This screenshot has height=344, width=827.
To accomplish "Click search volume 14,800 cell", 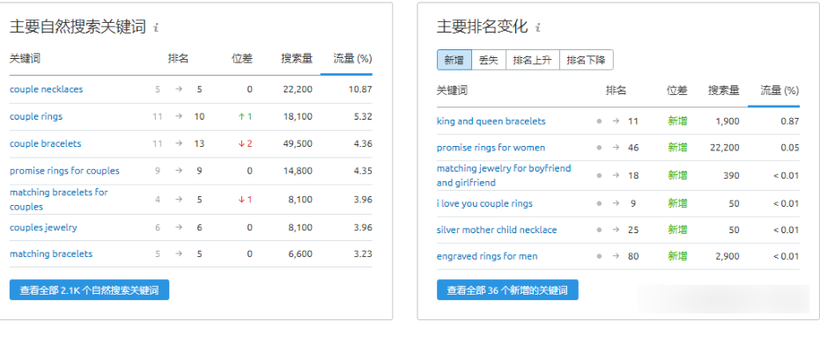I will (x=298, y=171).
